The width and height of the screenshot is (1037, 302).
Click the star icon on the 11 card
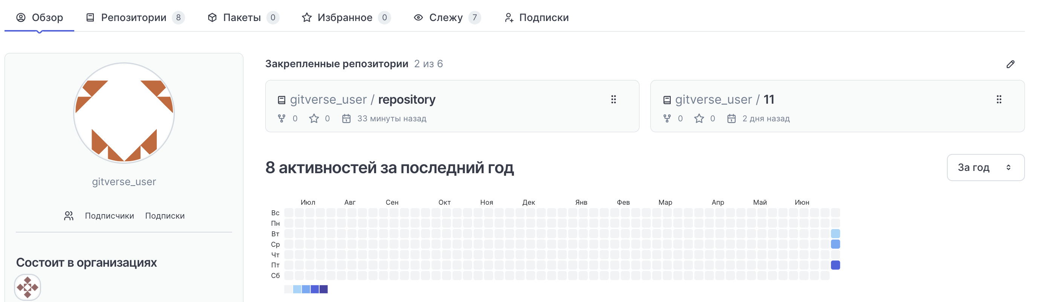(699, 119)
